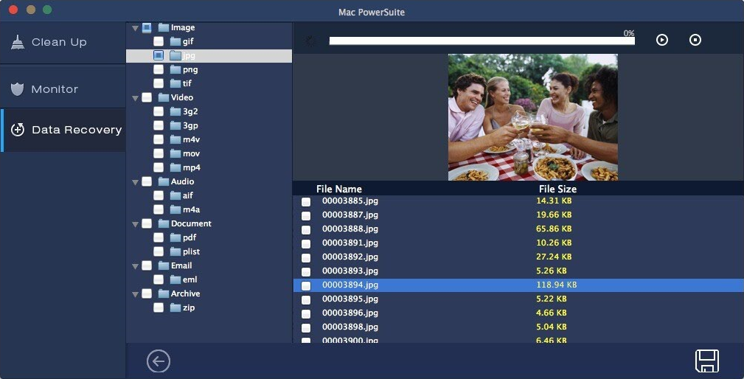The width and height of the screenshot is (744, 379).
Task: Click the Data Recovery circular icon
Action: [18, 130]
